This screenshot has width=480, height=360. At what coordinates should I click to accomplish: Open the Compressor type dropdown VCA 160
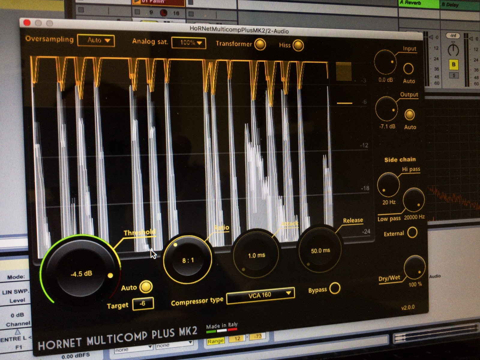[x=260, y=295]
